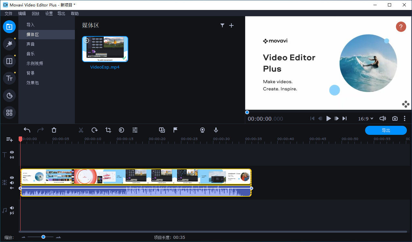Screen dimensions: 412x242
Task: Mute the music track speaker
Action: [12, 208]
